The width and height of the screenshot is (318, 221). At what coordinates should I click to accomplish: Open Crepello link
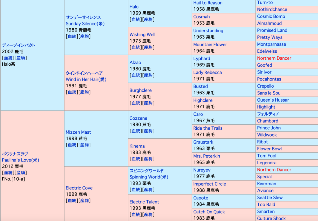click(266, 86)
